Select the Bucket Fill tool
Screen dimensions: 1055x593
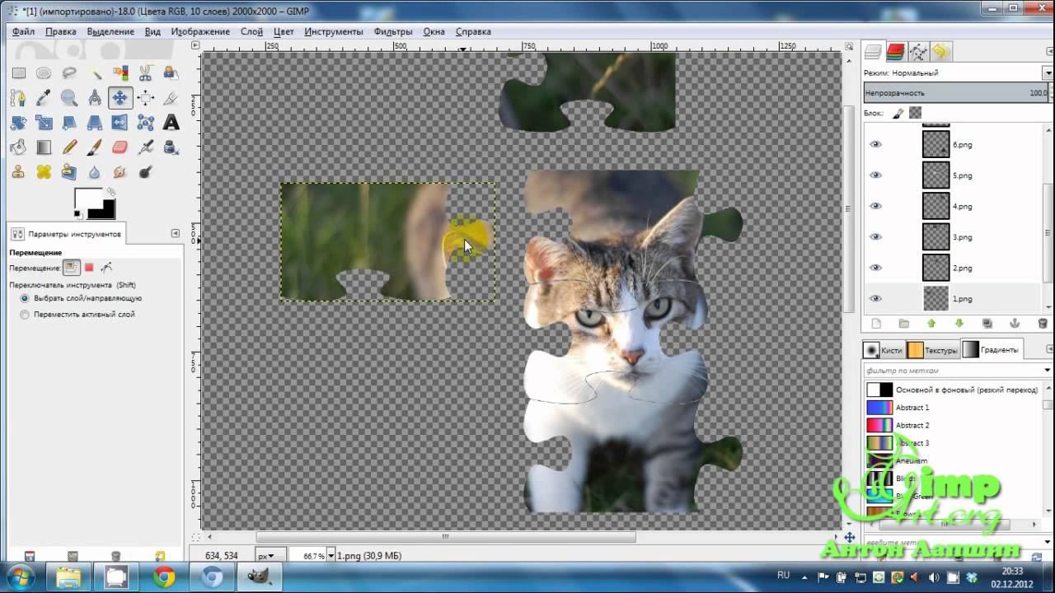(x=18, y=147)
